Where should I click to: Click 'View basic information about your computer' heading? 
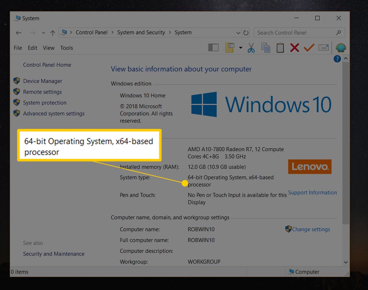181,69
